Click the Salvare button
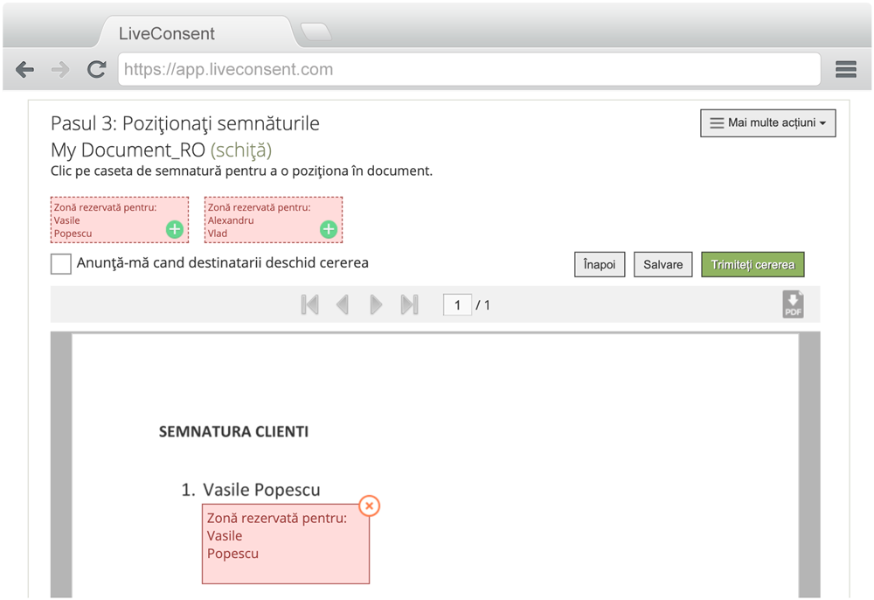874x600 pixels. click(663, 264)
